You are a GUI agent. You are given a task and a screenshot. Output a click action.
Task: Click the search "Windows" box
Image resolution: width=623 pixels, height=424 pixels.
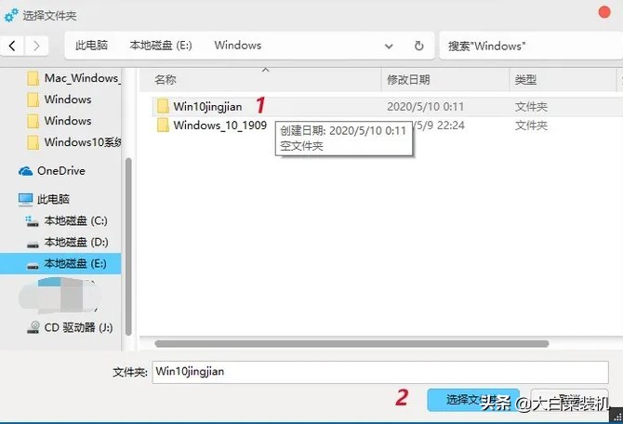(x=531, y=46)
